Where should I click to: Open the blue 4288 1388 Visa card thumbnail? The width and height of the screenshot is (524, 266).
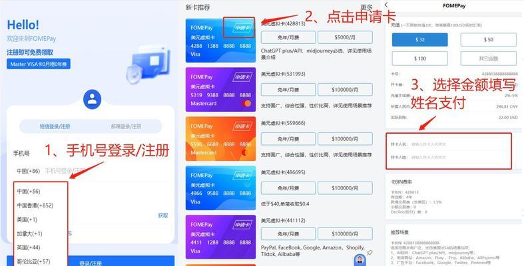coord(220,41)
